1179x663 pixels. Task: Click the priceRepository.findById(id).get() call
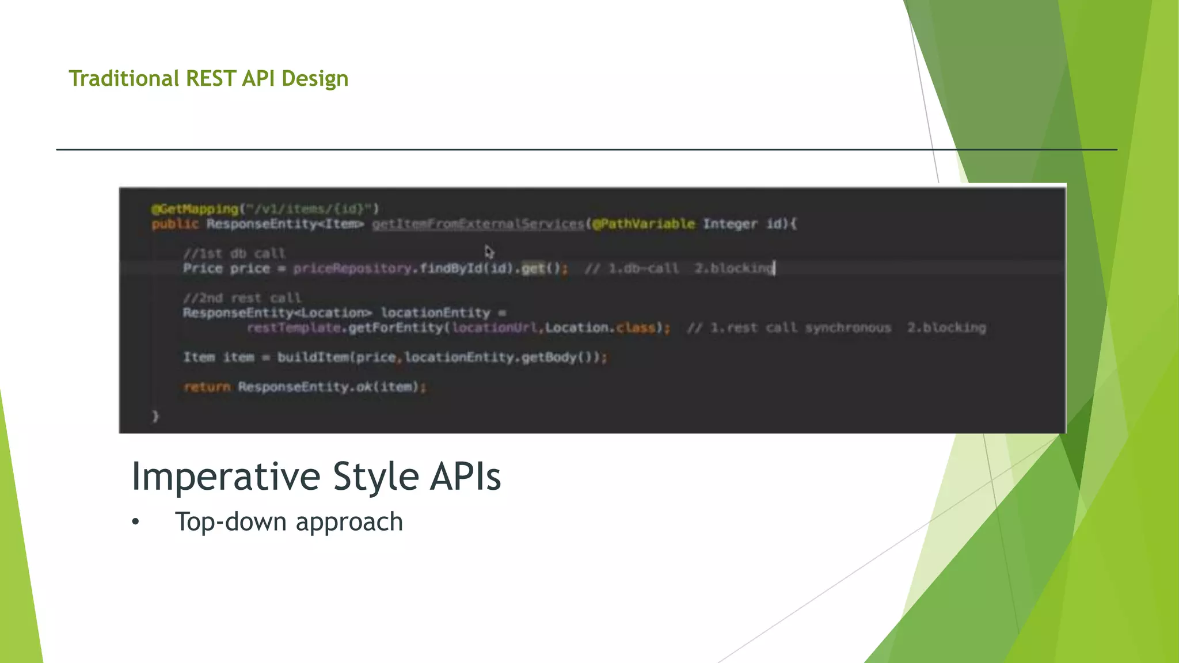[430, 268]
